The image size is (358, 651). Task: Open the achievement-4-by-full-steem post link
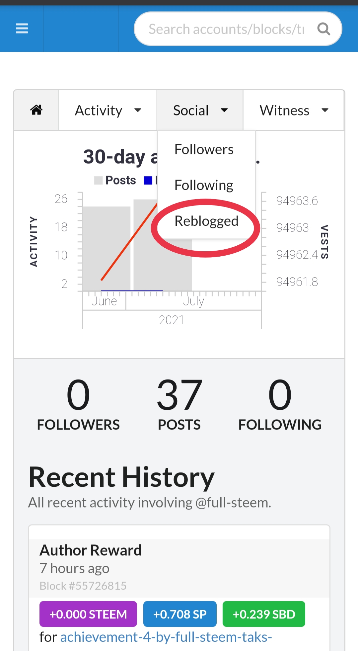tap(166, 637)
